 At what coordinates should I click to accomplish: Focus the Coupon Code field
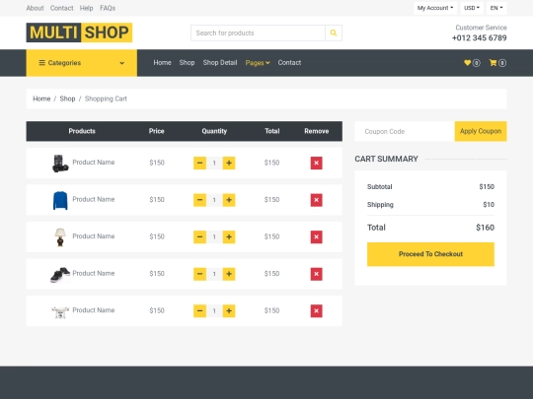tap(405, 131)
